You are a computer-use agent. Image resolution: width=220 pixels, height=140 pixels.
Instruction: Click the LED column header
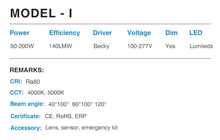(196, 33)
